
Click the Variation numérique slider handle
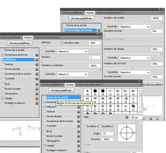point(100,70)
